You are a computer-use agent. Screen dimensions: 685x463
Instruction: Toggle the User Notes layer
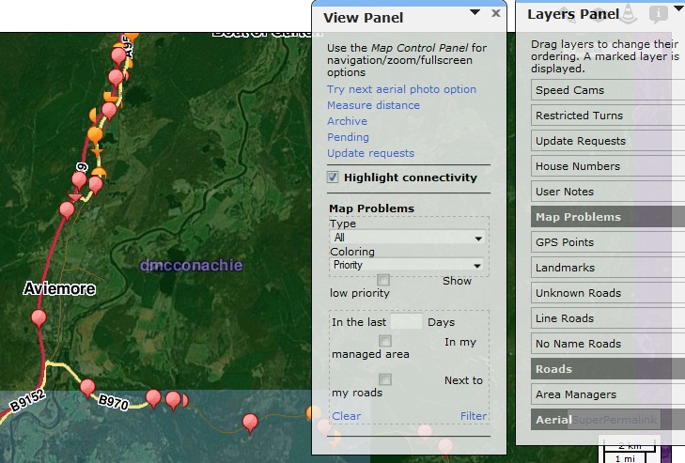click(x=608, y=192)
